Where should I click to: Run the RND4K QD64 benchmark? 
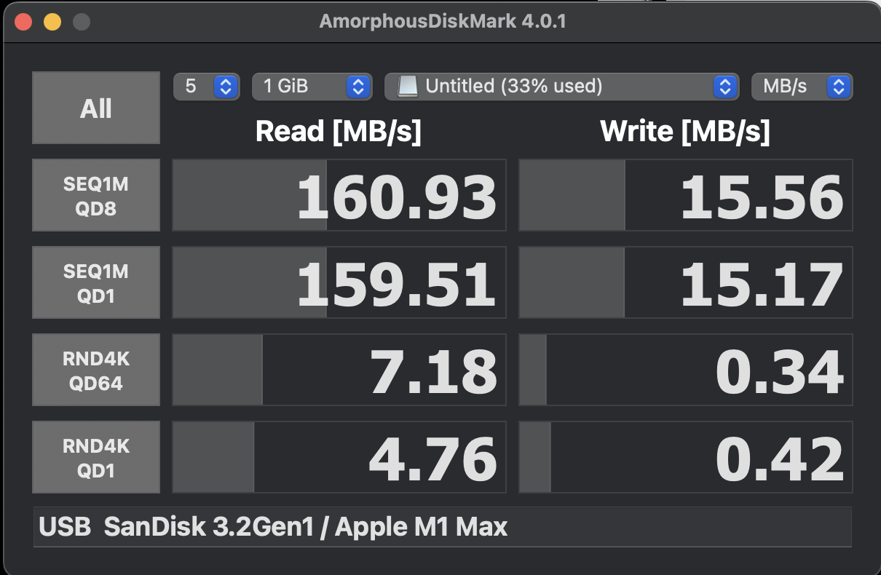(95, 370)
